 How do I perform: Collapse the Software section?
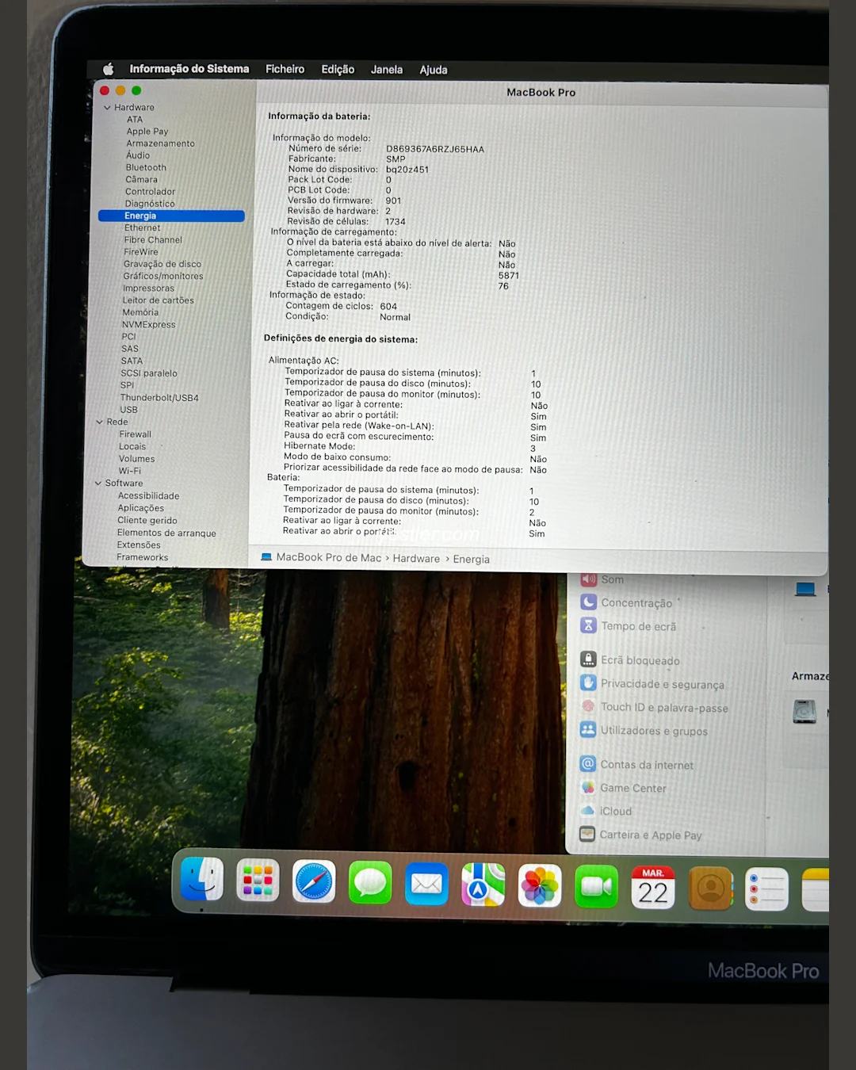pos(98,483)
